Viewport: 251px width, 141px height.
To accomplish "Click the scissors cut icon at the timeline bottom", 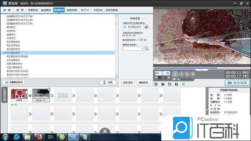I will tap(105, 131).
